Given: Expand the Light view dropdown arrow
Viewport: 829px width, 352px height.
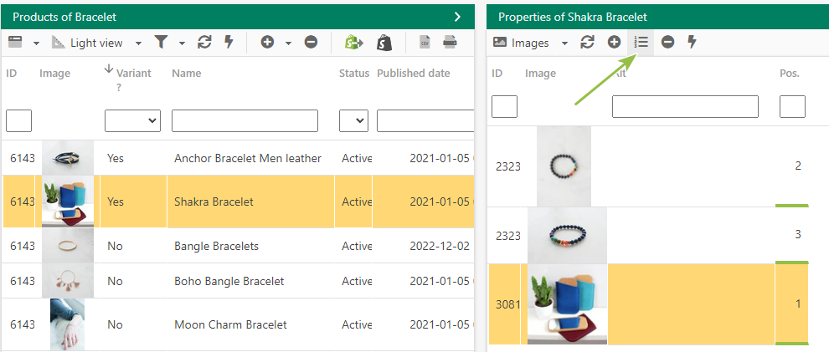Looking at the screenshot, I should coord(138,43).
